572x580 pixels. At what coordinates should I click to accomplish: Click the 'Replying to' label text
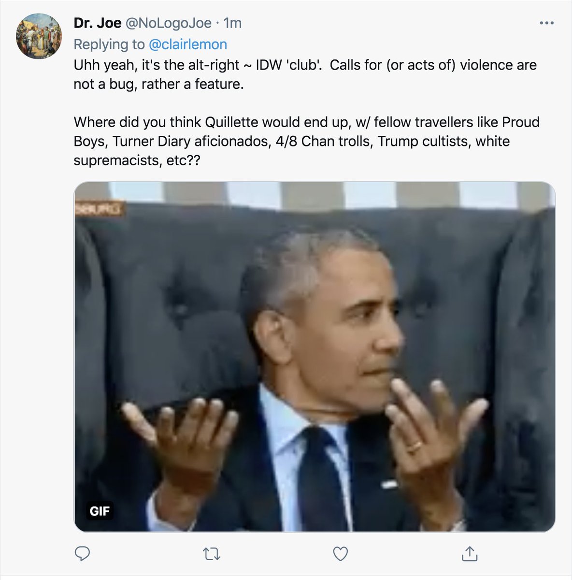point(109,44)
